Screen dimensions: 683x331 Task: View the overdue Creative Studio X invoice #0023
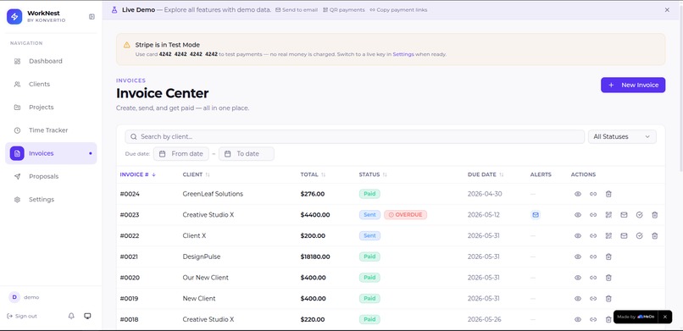(578, 215)
